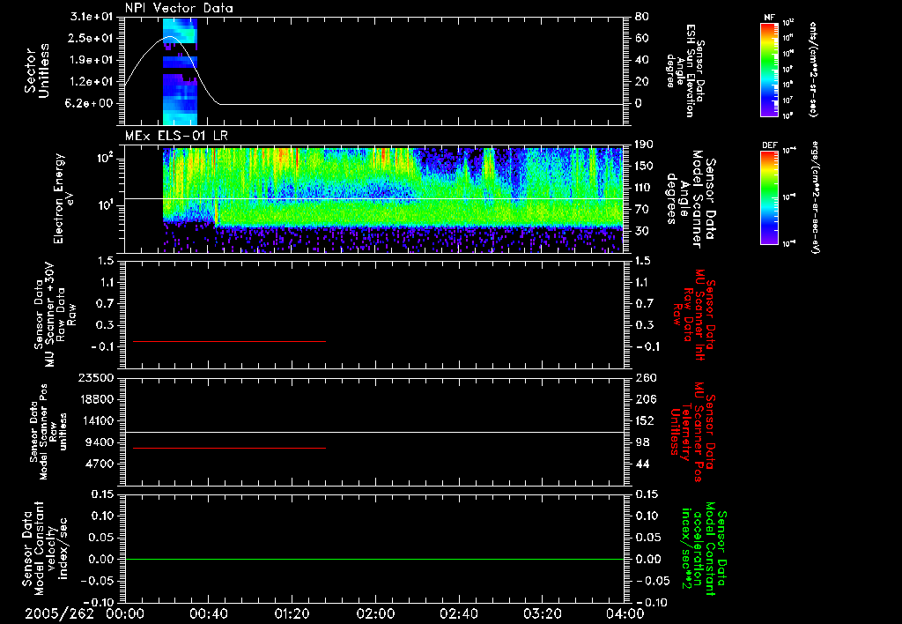
Task: Click the 2.5e+01 sector tick label
Action: pyautogui.click(x=92, y=38)
